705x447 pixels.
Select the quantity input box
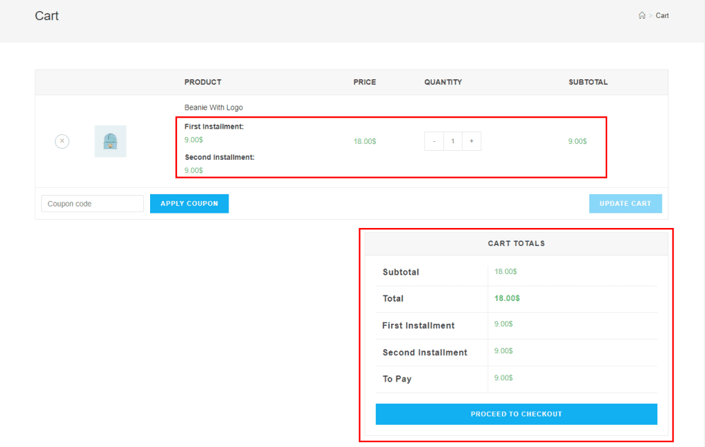pyautogui.click(x=452, y=141)
